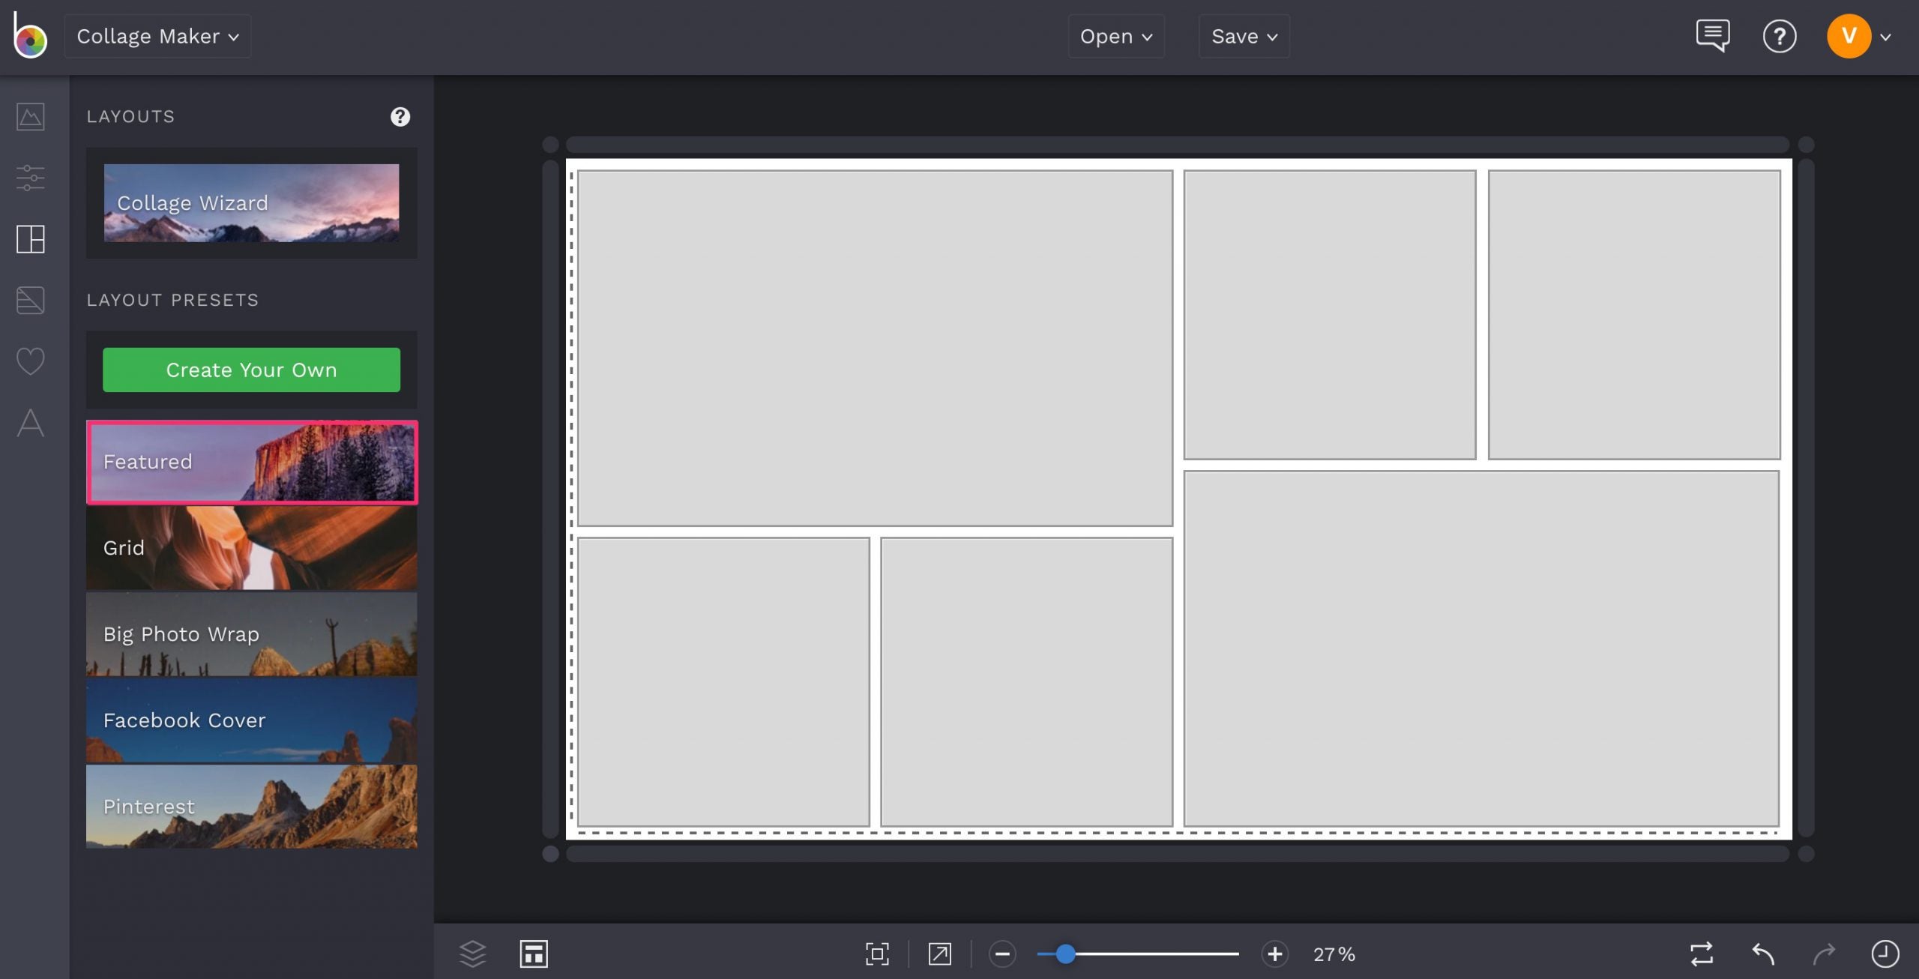Open the history clock icon

point(1885,954)
